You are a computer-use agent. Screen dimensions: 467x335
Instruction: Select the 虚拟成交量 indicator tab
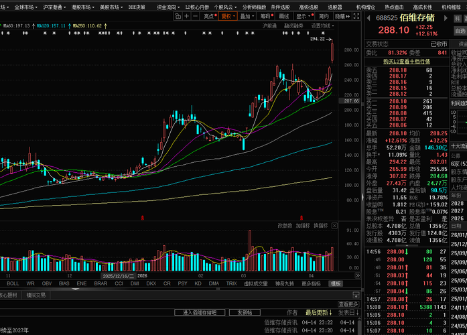click(x=256, y=283)
